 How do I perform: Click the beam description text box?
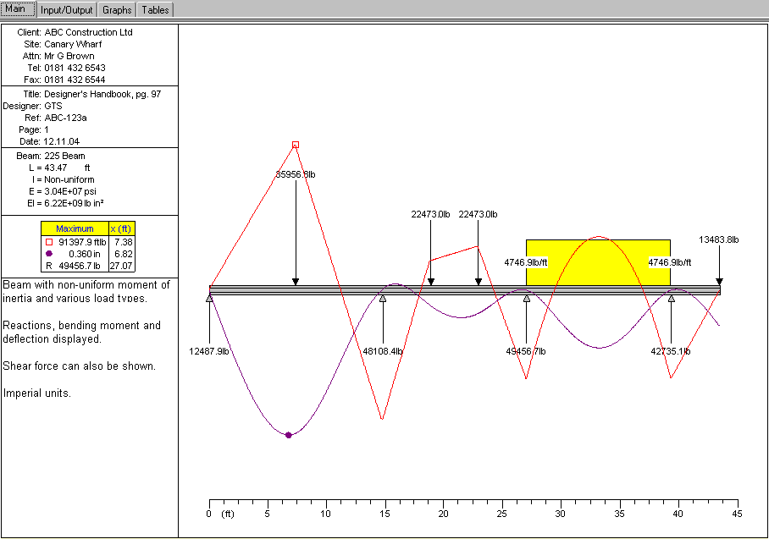[x=88, y=338]
